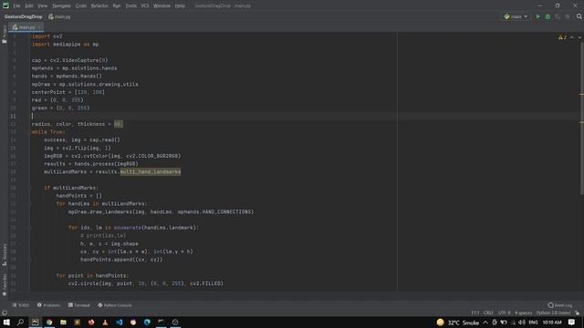Open File Explorer from the taskbar
584x328 pixels.
(x=63, y=322)
